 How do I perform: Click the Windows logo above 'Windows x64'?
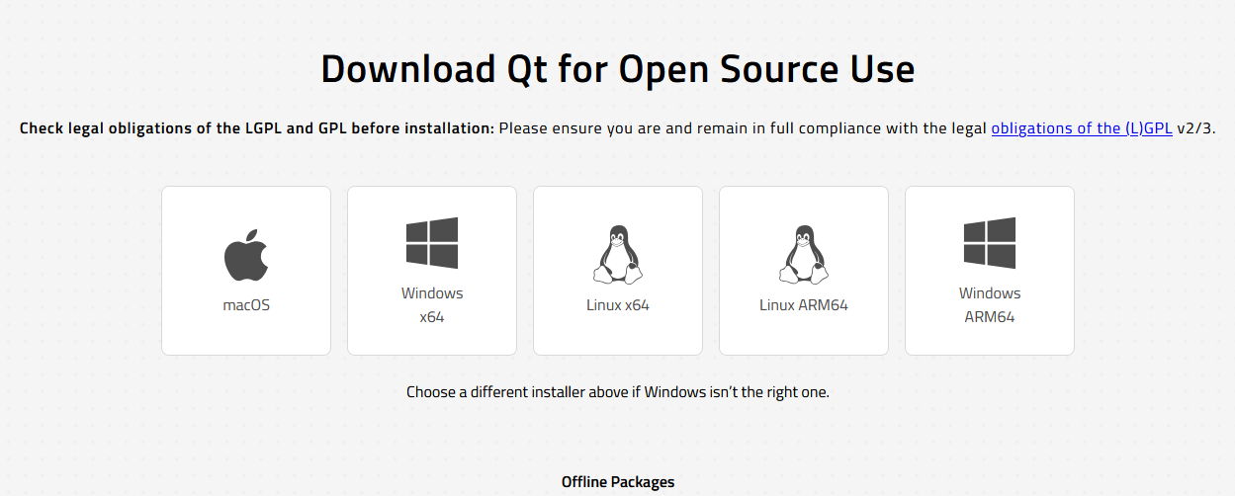click(432, 243)
